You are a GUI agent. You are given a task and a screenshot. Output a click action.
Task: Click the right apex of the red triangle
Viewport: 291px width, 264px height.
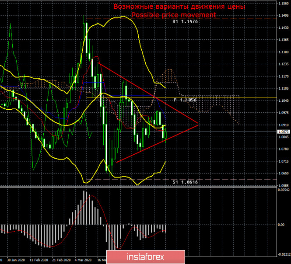(199, 125)
